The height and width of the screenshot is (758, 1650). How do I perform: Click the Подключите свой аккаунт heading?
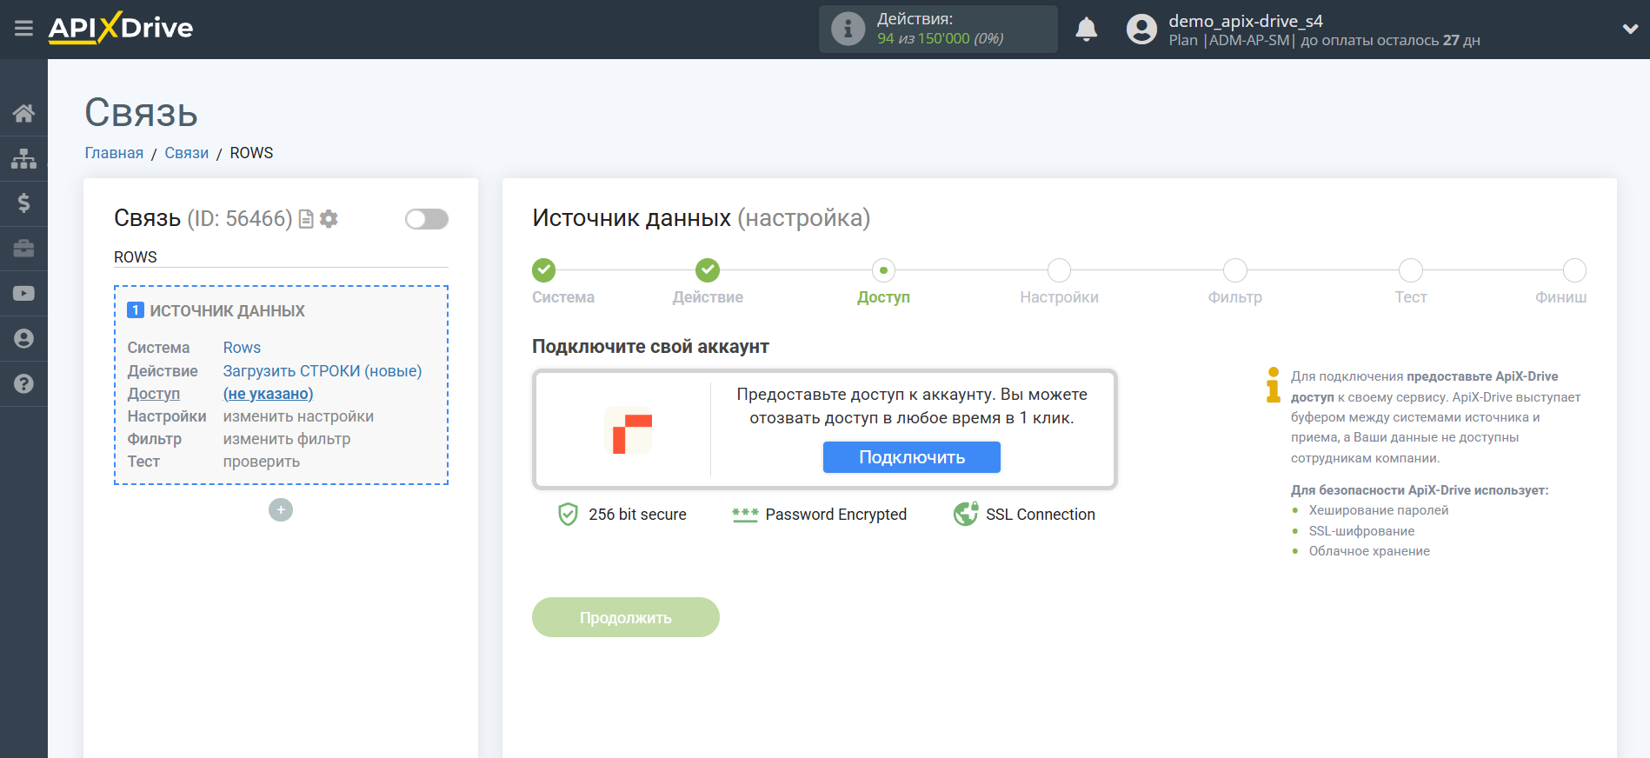point(650,347)
